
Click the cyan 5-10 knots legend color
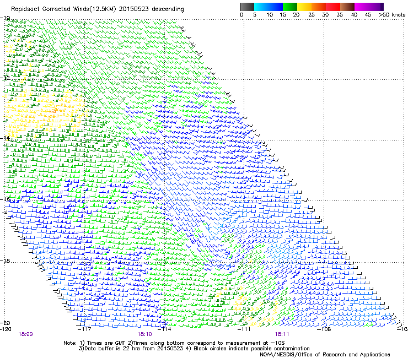[261, 7]
